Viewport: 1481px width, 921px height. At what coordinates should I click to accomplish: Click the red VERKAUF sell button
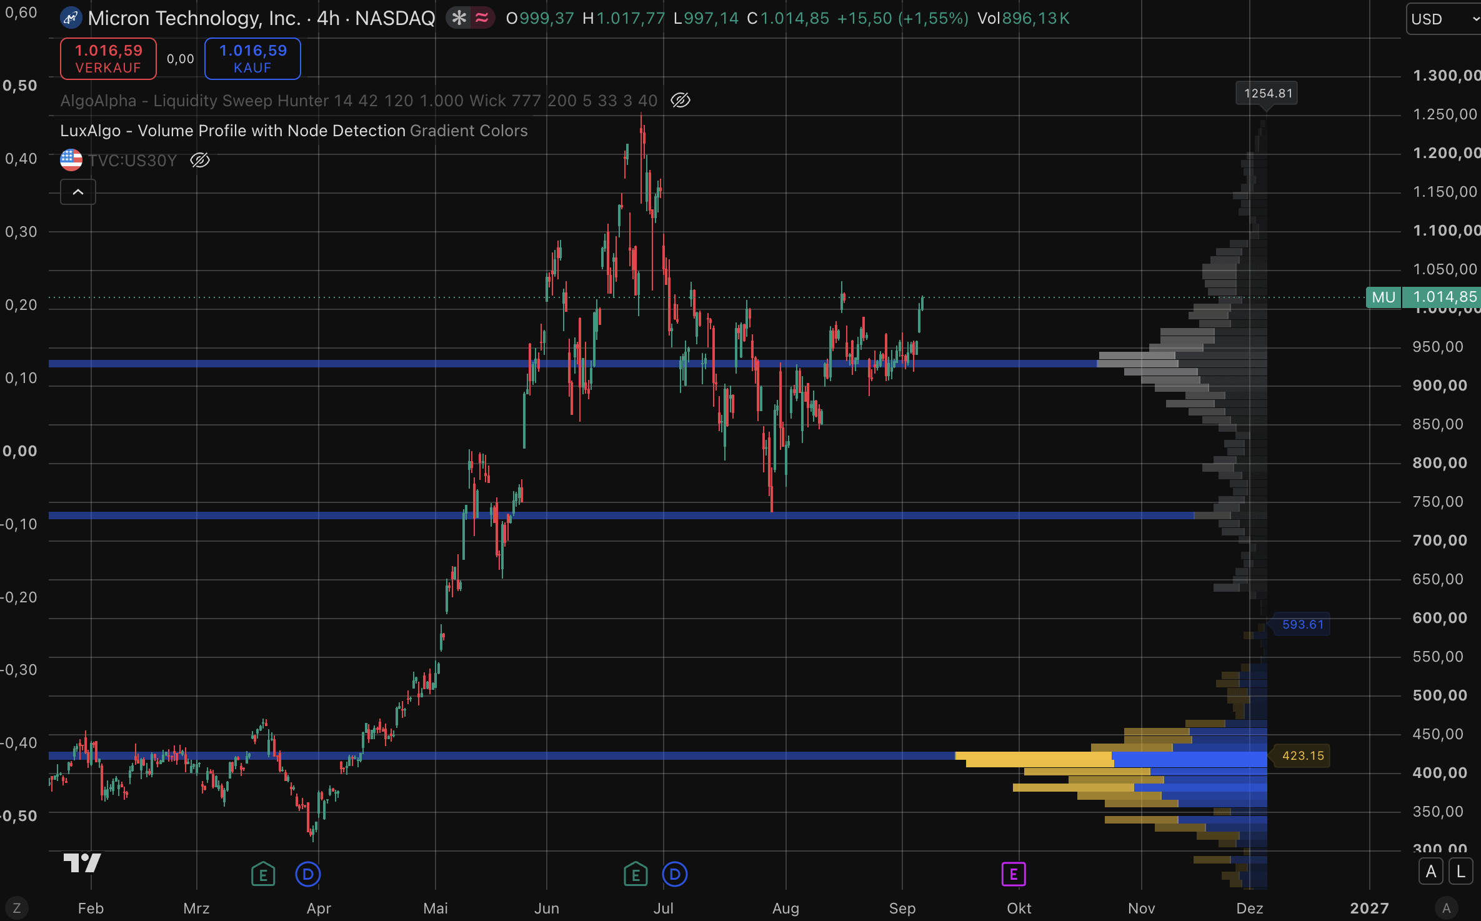[x=109, y=59]
